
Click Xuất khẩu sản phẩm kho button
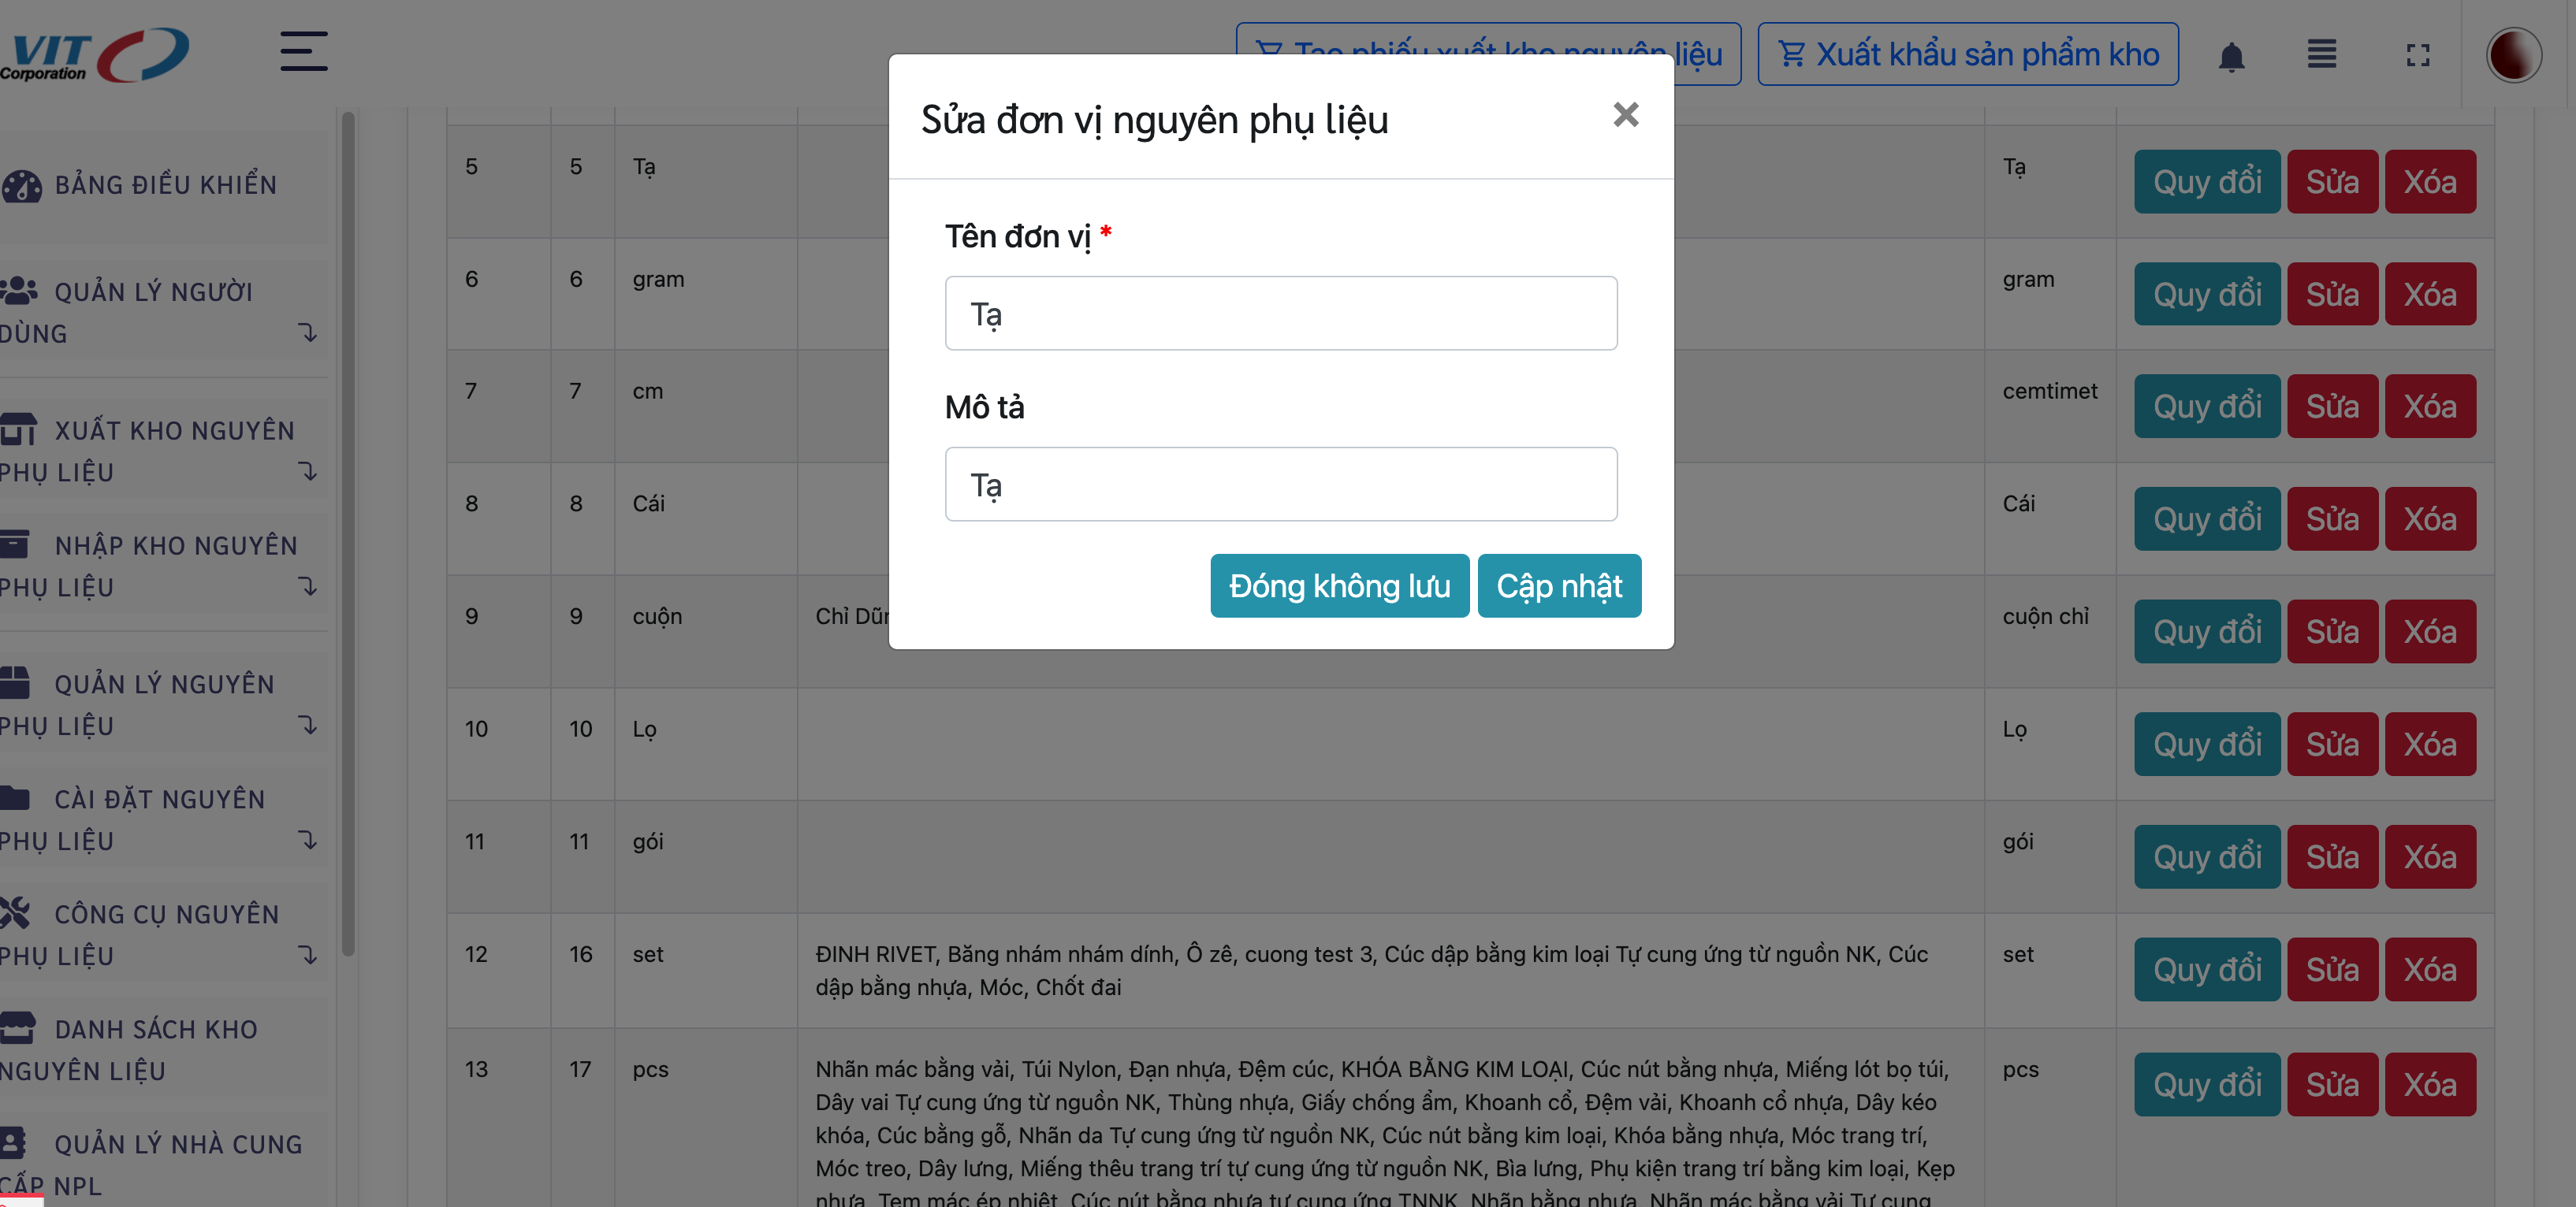pyautogui.click(x=1967, y=54)
